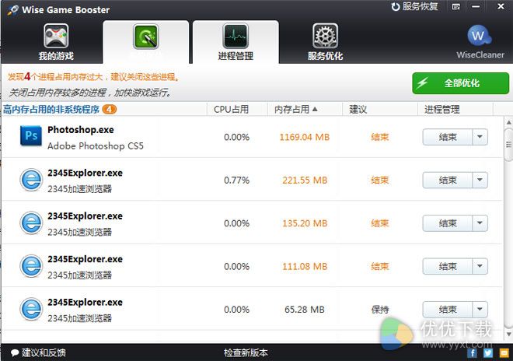Click the 1169.04 MB memory value
This screenshot has width=513, height=361.
point(304,137)
